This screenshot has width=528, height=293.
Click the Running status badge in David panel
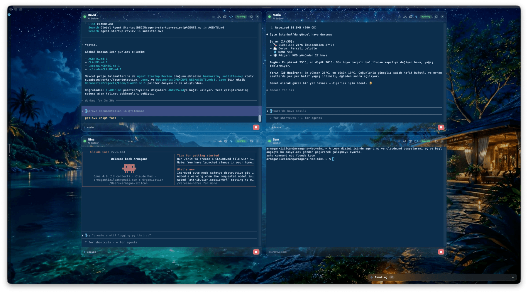(241, 17)
